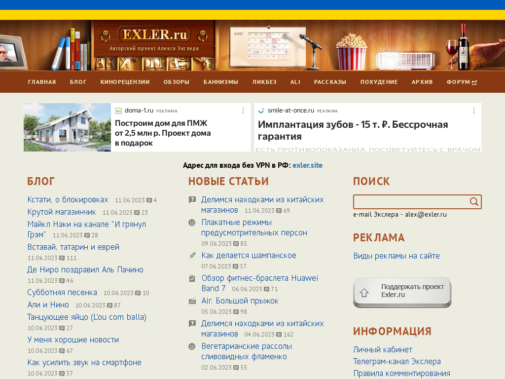505x379 pixels.
Task: Open Телеграм-канал Экслера link
Action: point(397,362)
